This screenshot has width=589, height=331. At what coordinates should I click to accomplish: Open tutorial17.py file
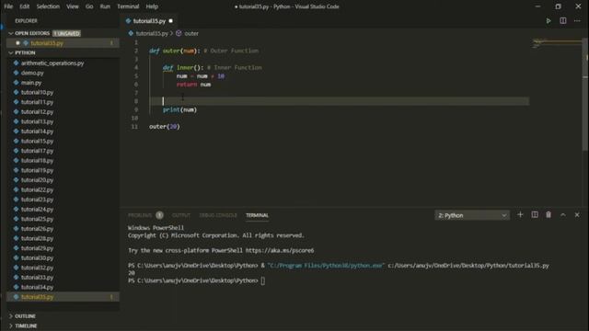[x=37, y=151]
